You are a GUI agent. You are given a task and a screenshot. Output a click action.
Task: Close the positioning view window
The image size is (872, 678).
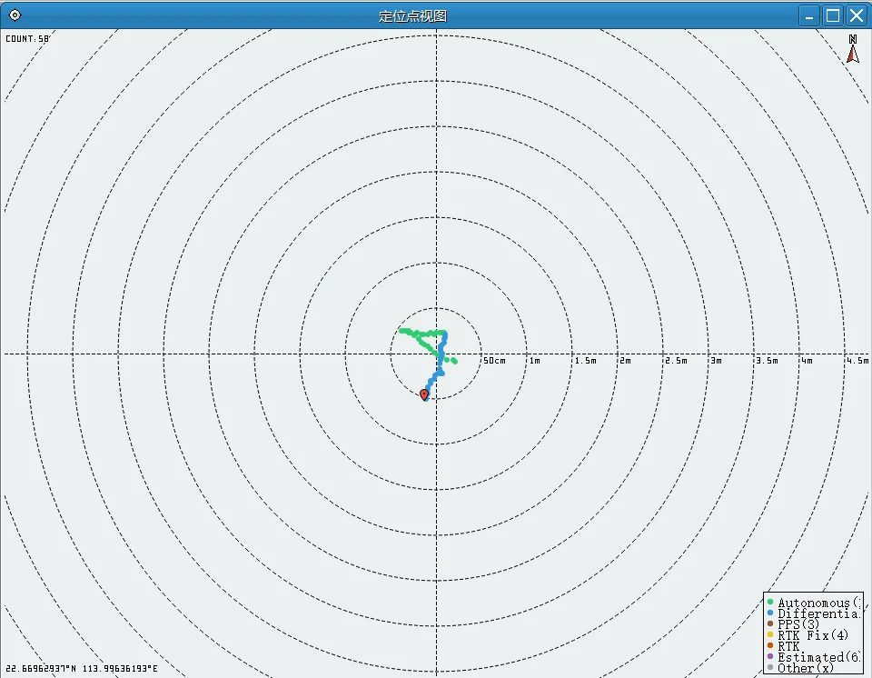tap(856, 15)
